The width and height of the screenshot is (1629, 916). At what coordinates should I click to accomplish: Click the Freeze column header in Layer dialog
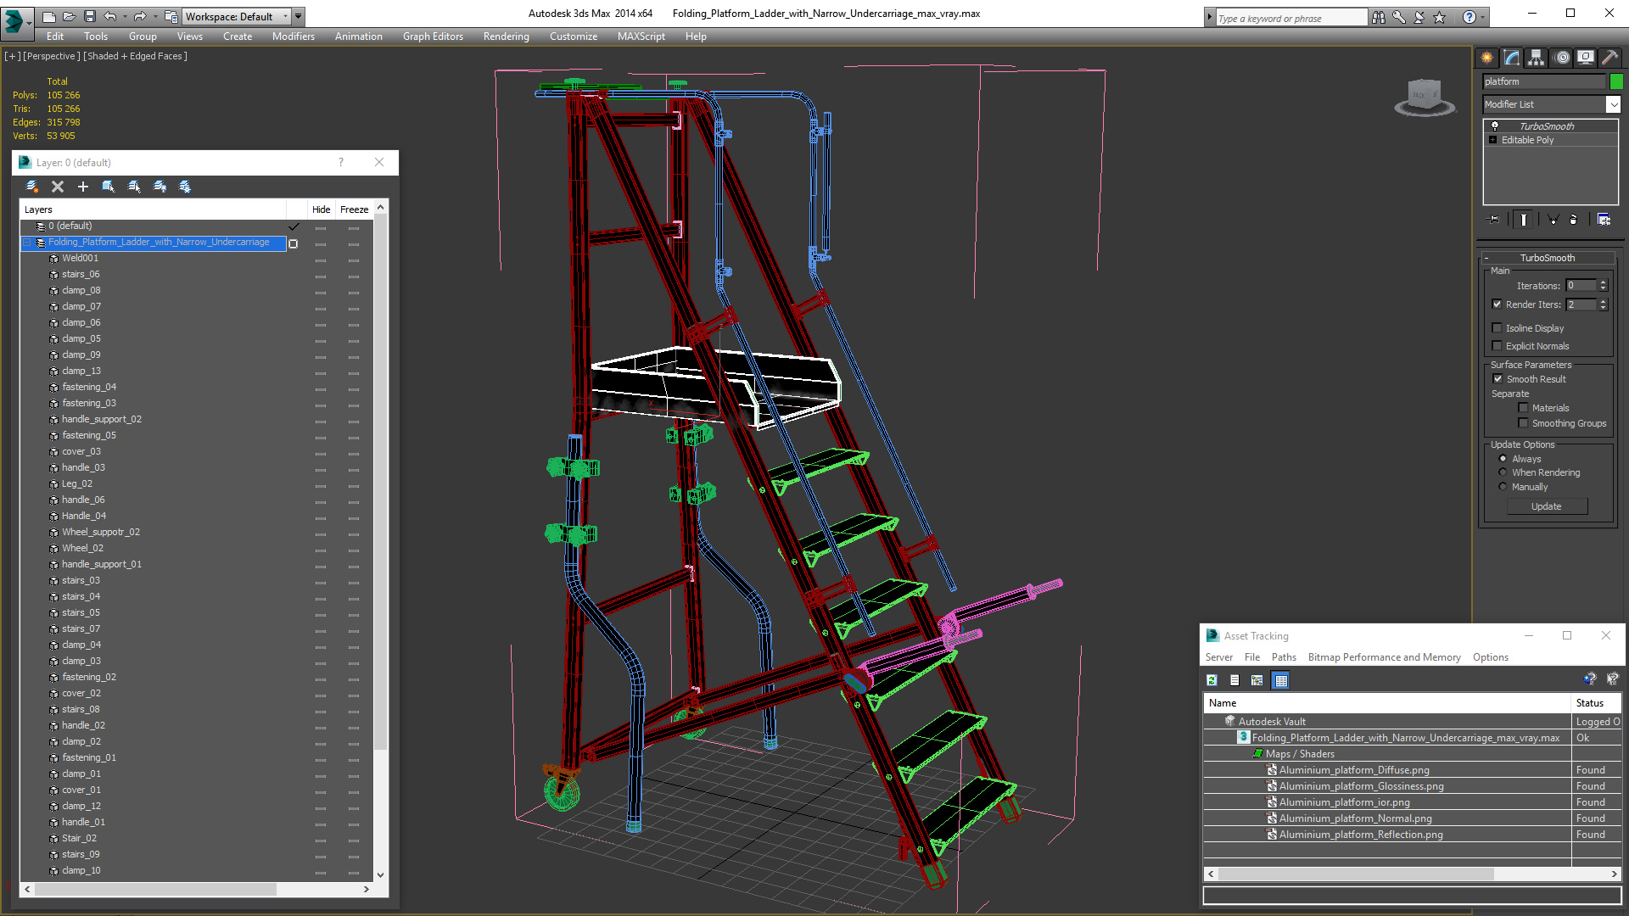(x=354, y=209)
